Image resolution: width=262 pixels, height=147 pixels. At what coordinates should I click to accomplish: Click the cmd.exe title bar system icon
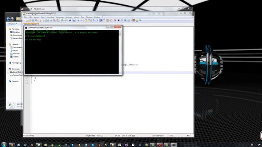(x=26, y=28)
